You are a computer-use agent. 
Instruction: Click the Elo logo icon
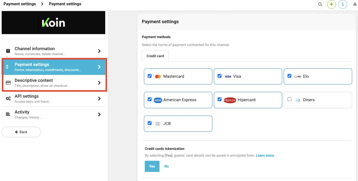tap(298, 76)
